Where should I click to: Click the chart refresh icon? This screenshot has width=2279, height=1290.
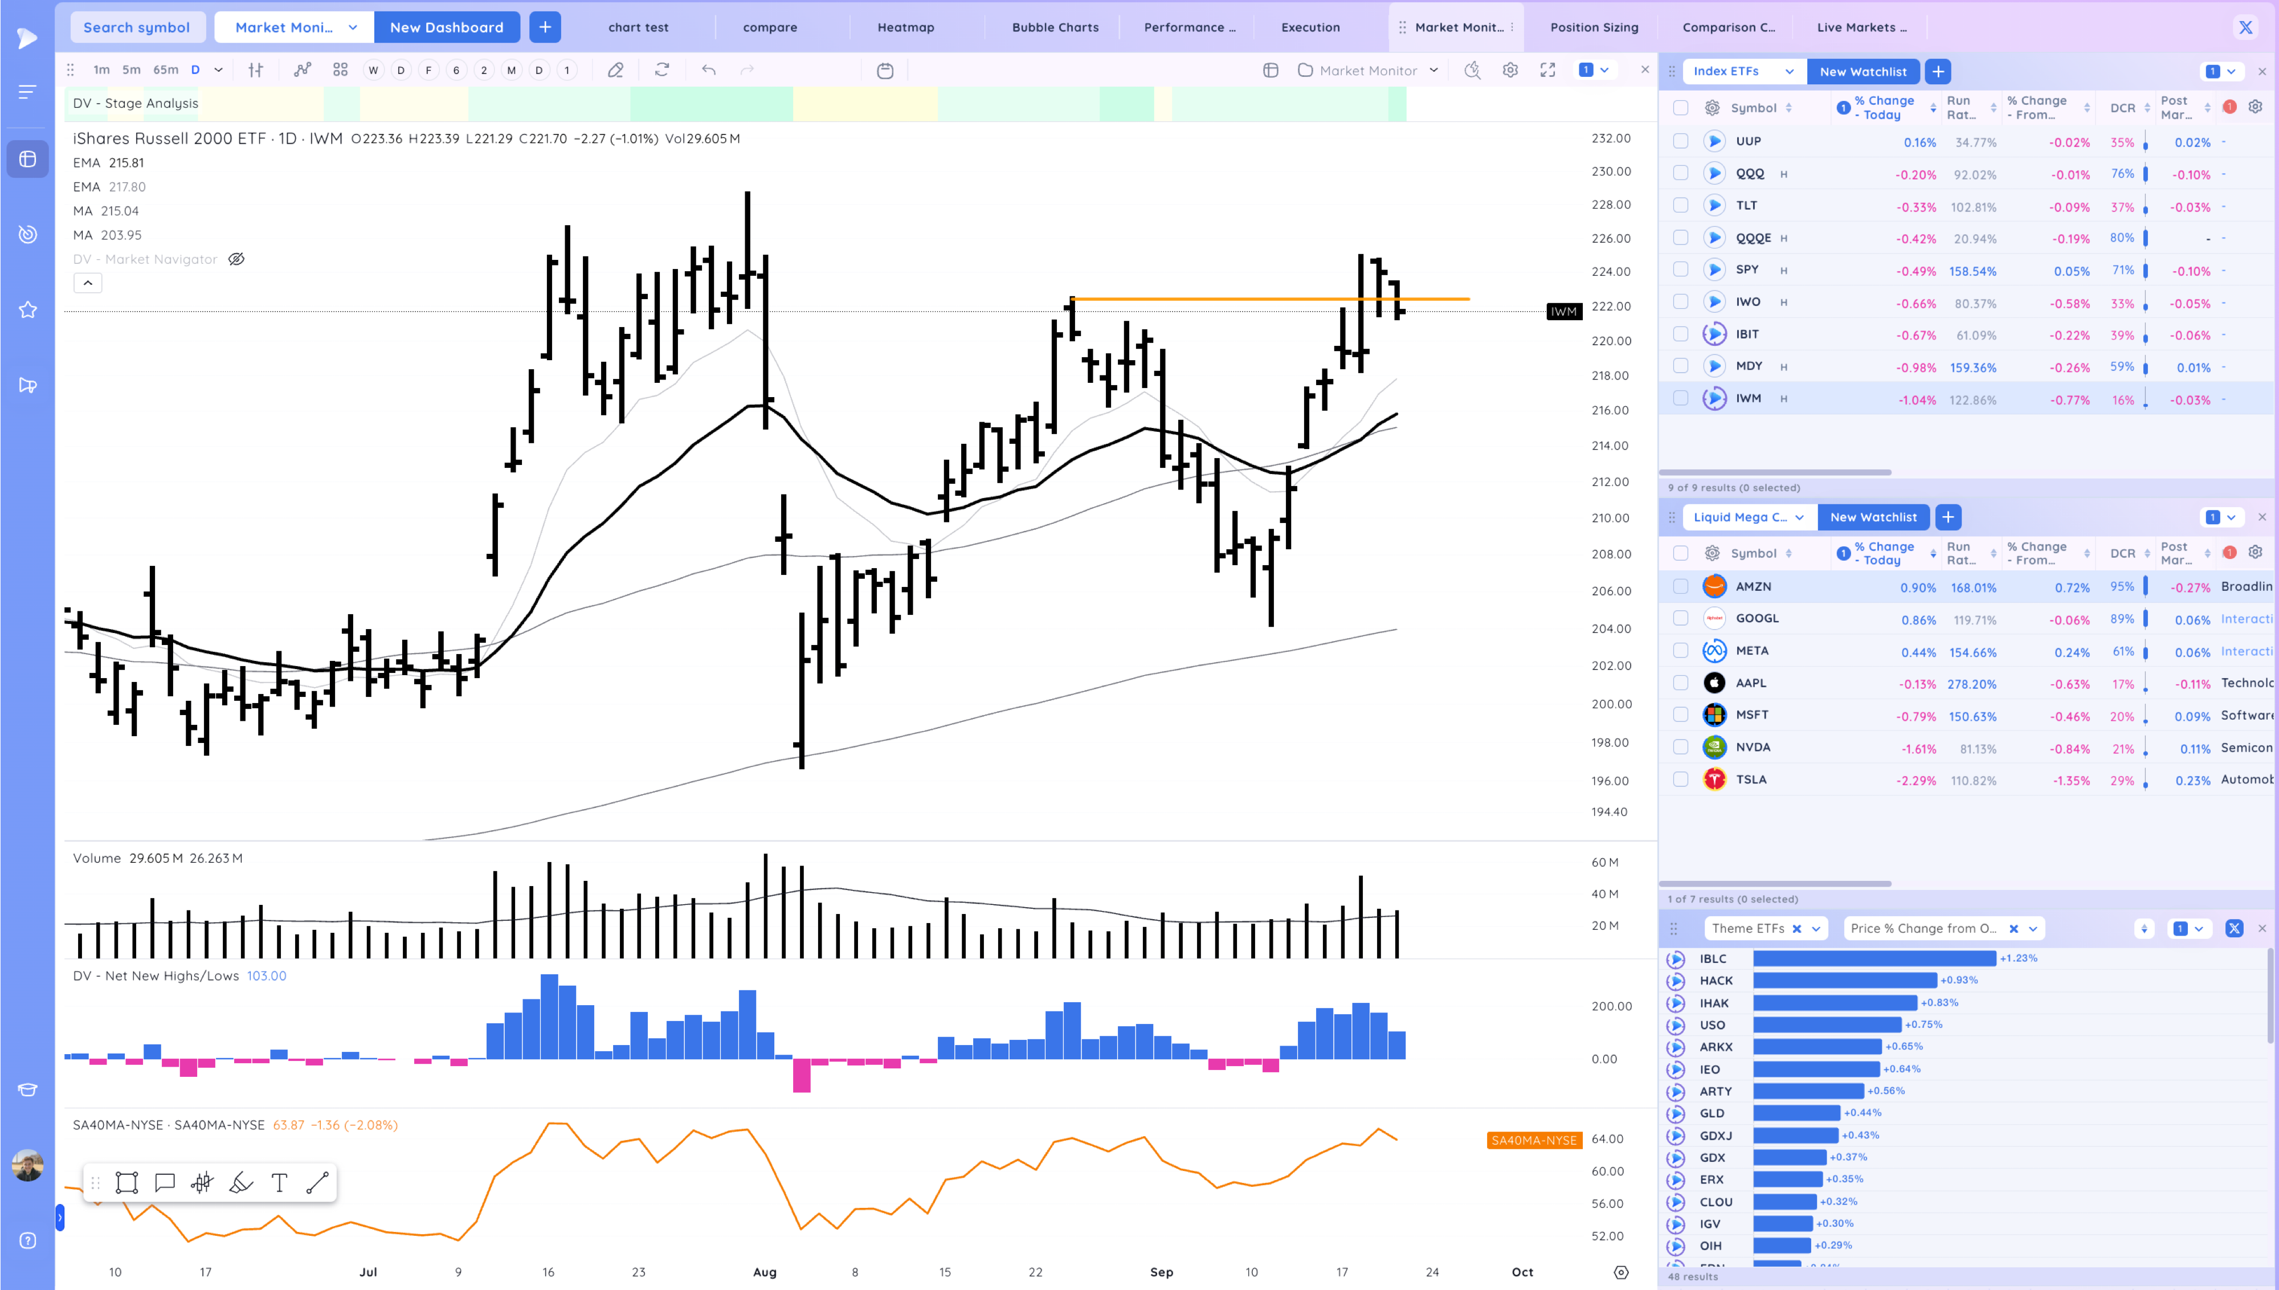[661, 70]
